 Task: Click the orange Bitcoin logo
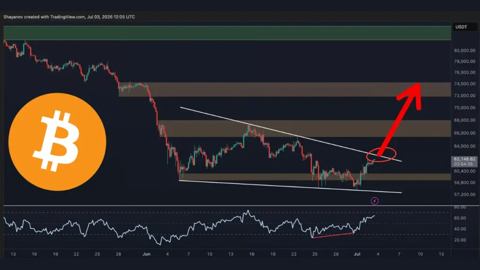(57, 142)
